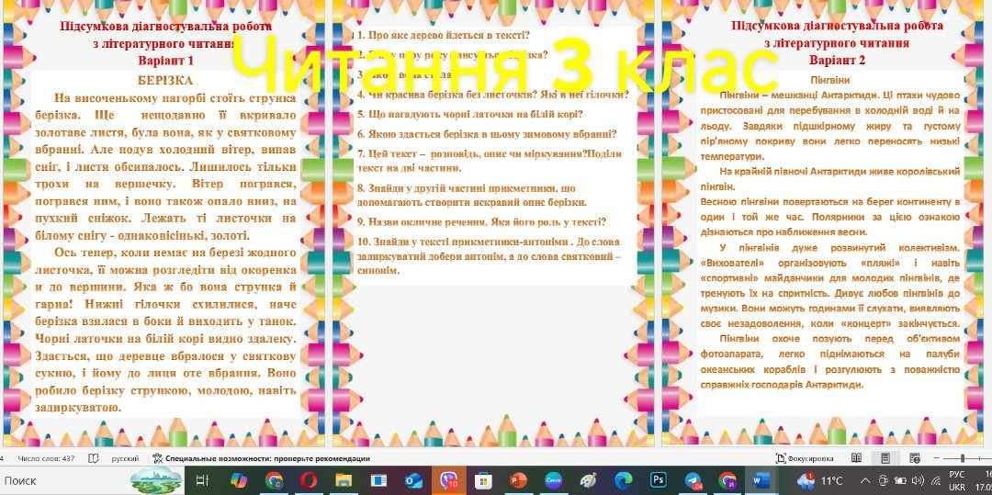This screenshot has height=495, width=992.
Task: Open Microsoft Store from the taskbar
Action: 483,480
